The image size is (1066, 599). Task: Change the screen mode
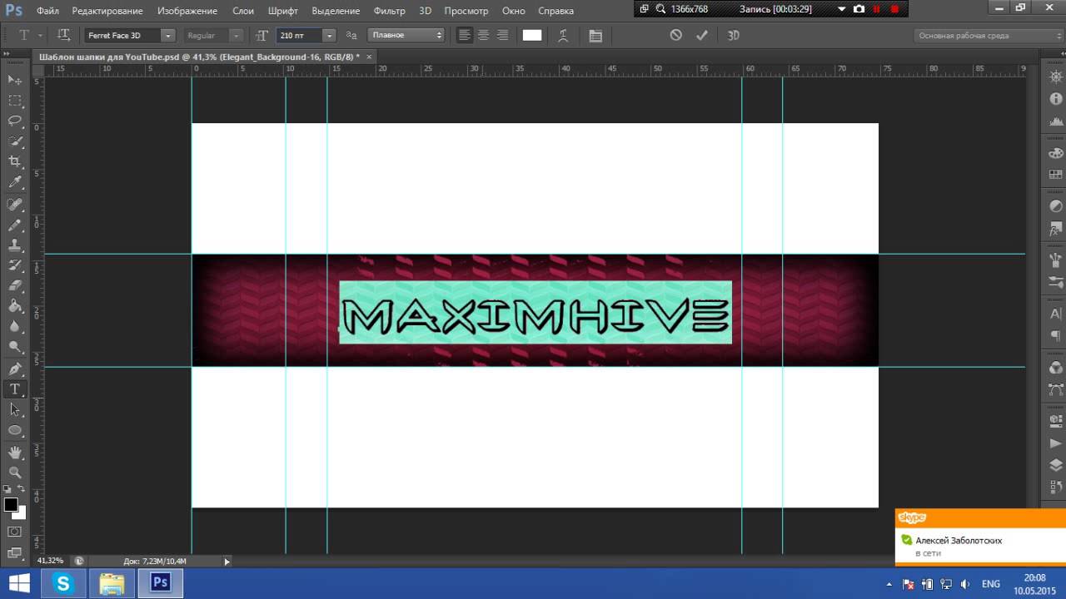(x=15, y=551)
